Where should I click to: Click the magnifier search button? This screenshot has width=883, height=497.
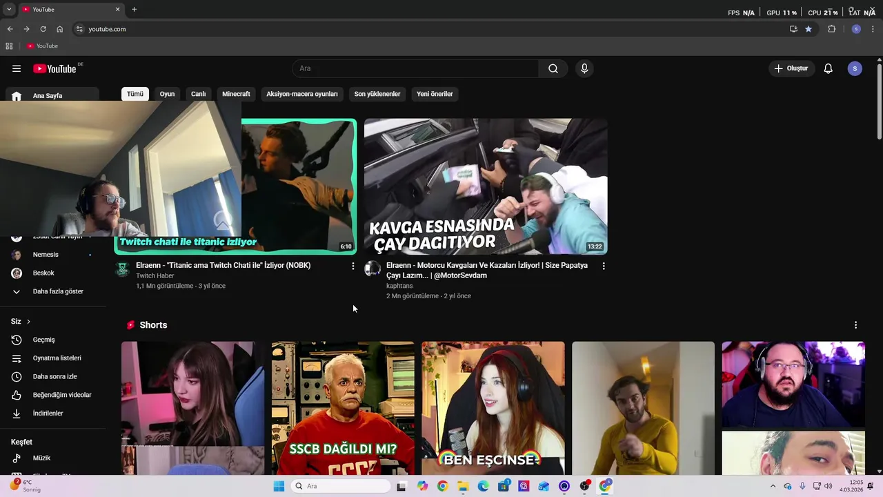pyautogui.click(x=553, y=68)
